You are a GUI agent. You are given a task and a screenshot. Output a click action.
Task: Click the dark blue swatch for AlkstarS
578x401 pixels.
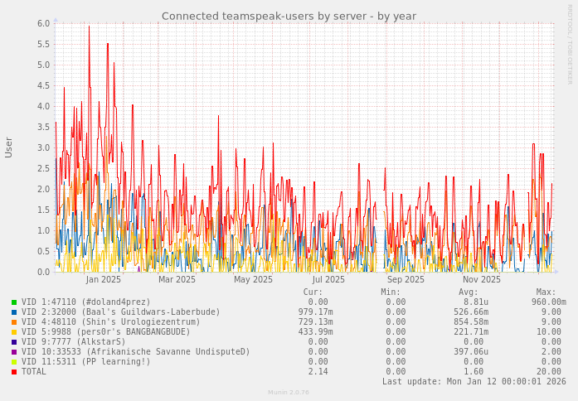pyautogui.click(x=14, y=342)
